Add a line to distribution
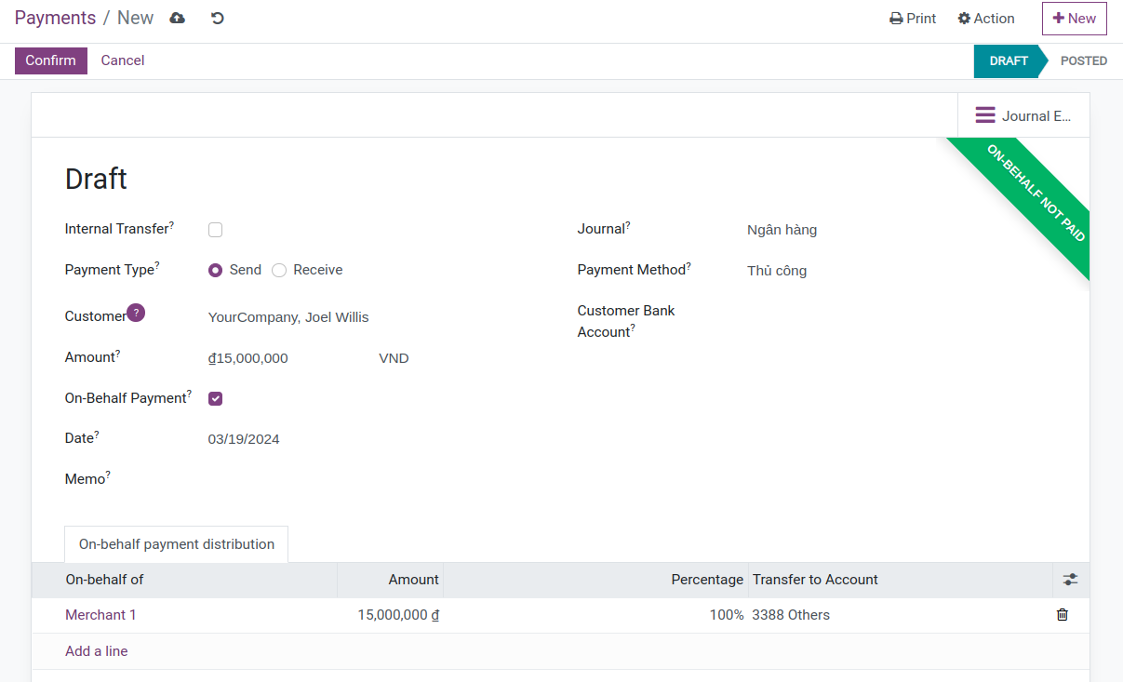Screen dimensions: 1123x682 (x=97, y=651)
